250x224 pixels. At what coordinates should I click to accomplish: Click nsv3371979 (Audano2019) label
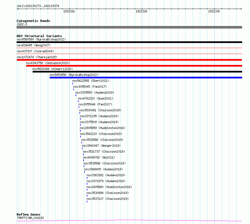(x=106, y=181)
